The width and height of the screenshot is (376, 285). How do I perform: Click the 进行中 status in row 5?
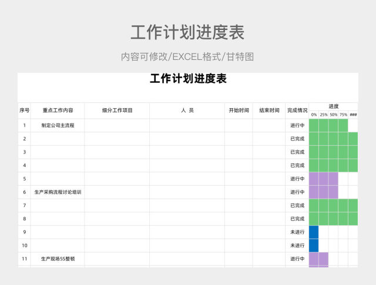(x=297, y=179)
